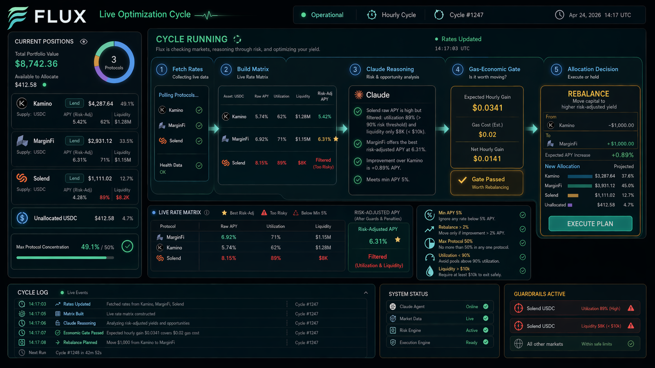
Task: Toggle the Min APY 5% rule check
Action: coord(523,215)
